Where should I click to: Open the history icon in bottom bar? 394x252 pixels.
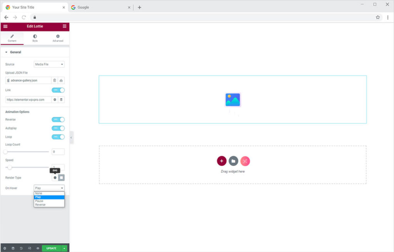click(x=21, y=249)
